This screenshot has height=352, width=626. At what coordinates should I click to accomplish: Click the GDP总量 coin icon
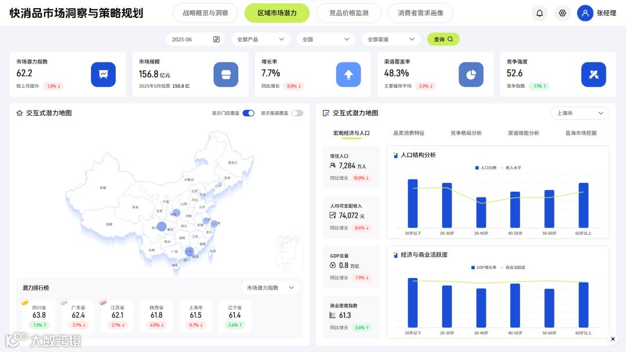(x=333, y=265)
